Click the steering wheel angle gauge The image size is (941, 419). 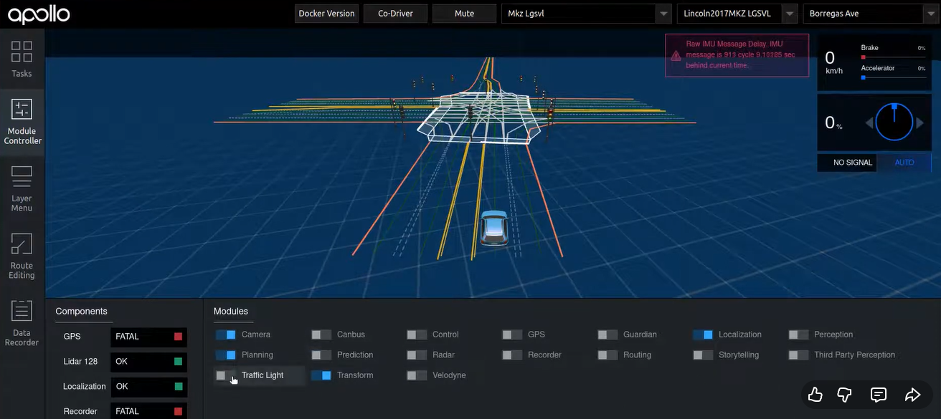pos(893,121)
